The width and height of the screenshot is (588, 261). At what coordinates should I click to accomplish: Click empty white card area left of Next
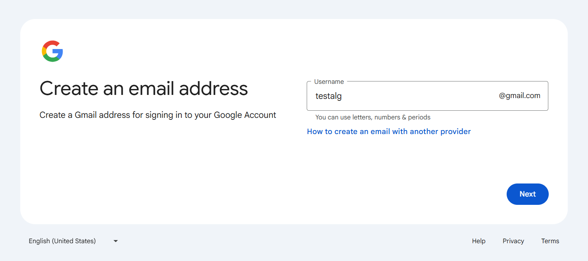click(357, 194)
